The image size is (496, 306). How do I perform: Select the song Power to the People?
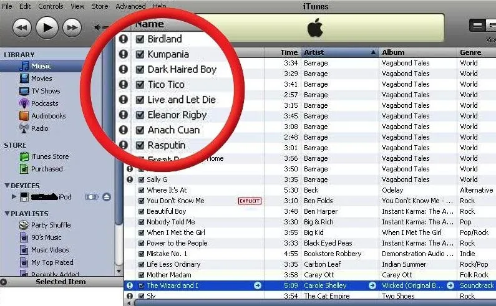(177, 243)
